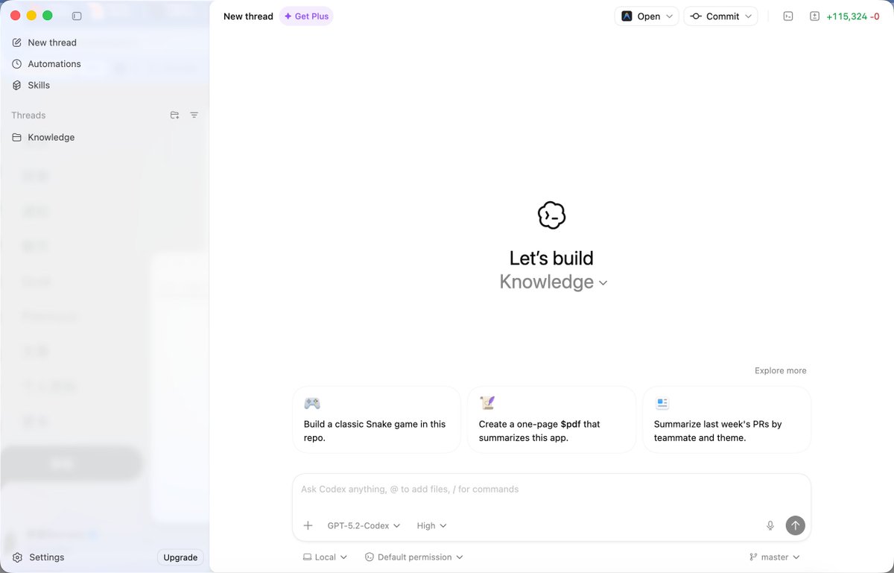Viewport: 894px width, 573px height.
Task: Click the Open app logo icon
Action: click(627, 16)
